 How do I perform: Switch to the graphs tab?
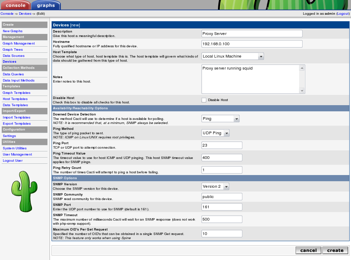(x=46, y=5)
